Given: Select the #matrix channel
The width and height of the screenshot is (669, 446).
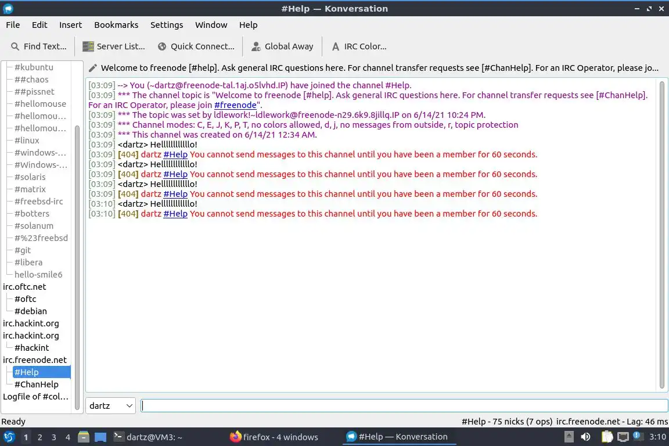Looking at the screenshot, I should click(x=30, y=189).
